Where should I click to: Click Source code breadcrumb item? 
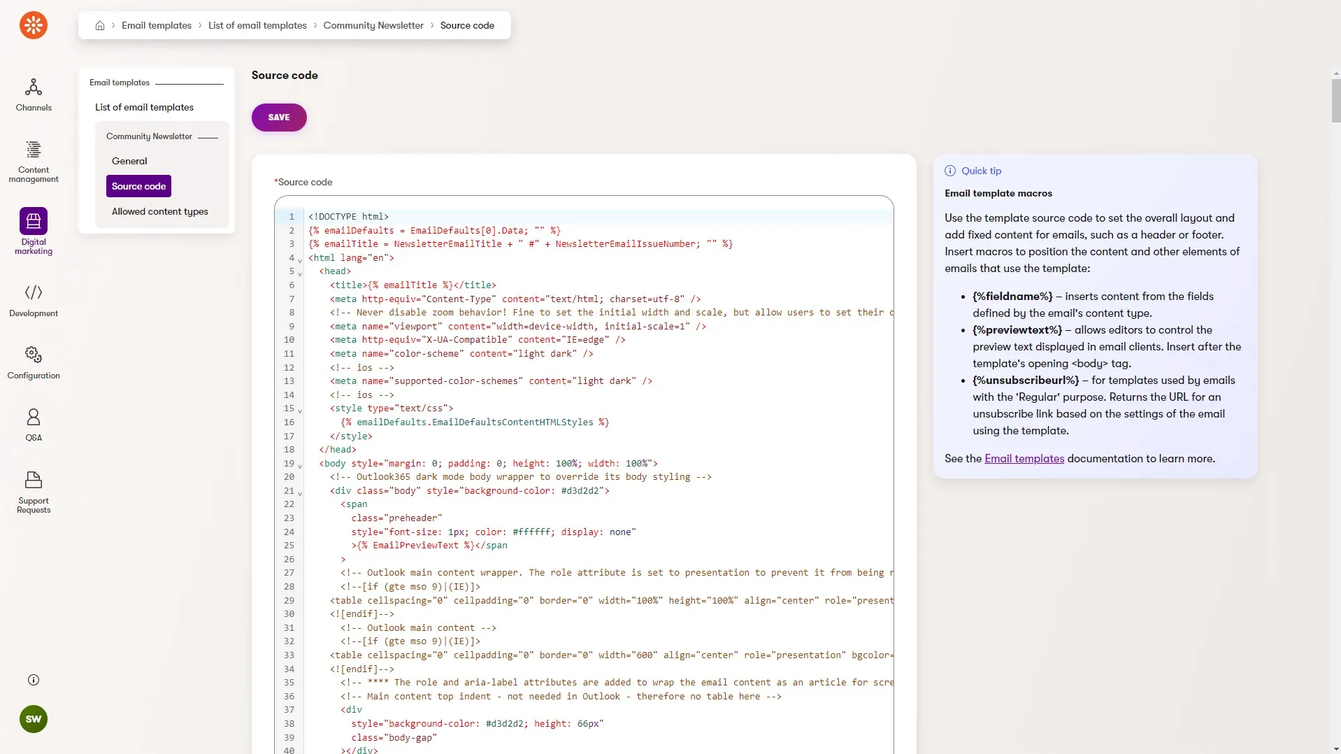467,25
